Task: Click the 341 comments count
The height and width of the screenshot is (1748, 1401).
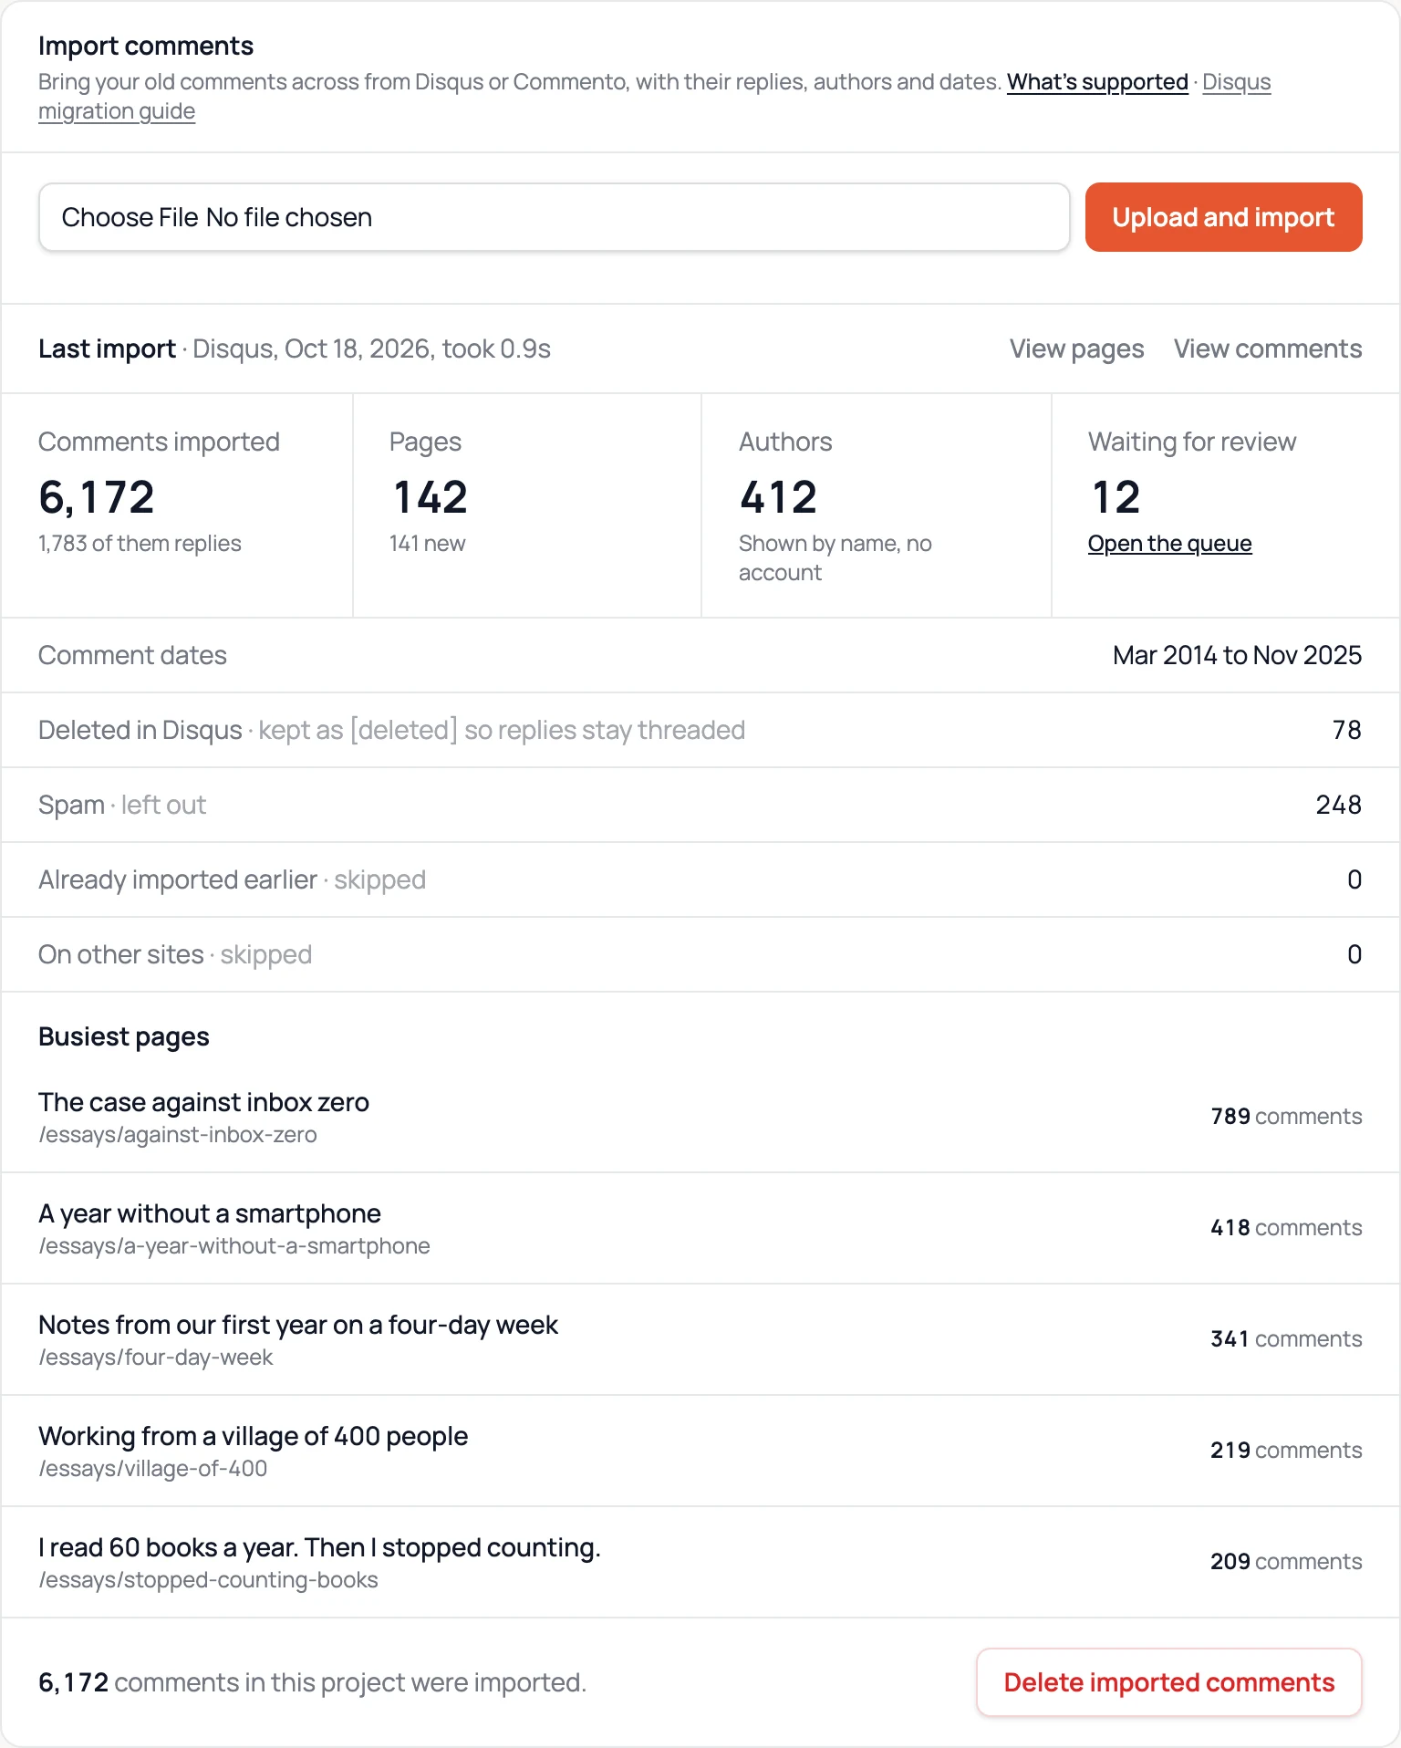Action: point(1286,1339)
